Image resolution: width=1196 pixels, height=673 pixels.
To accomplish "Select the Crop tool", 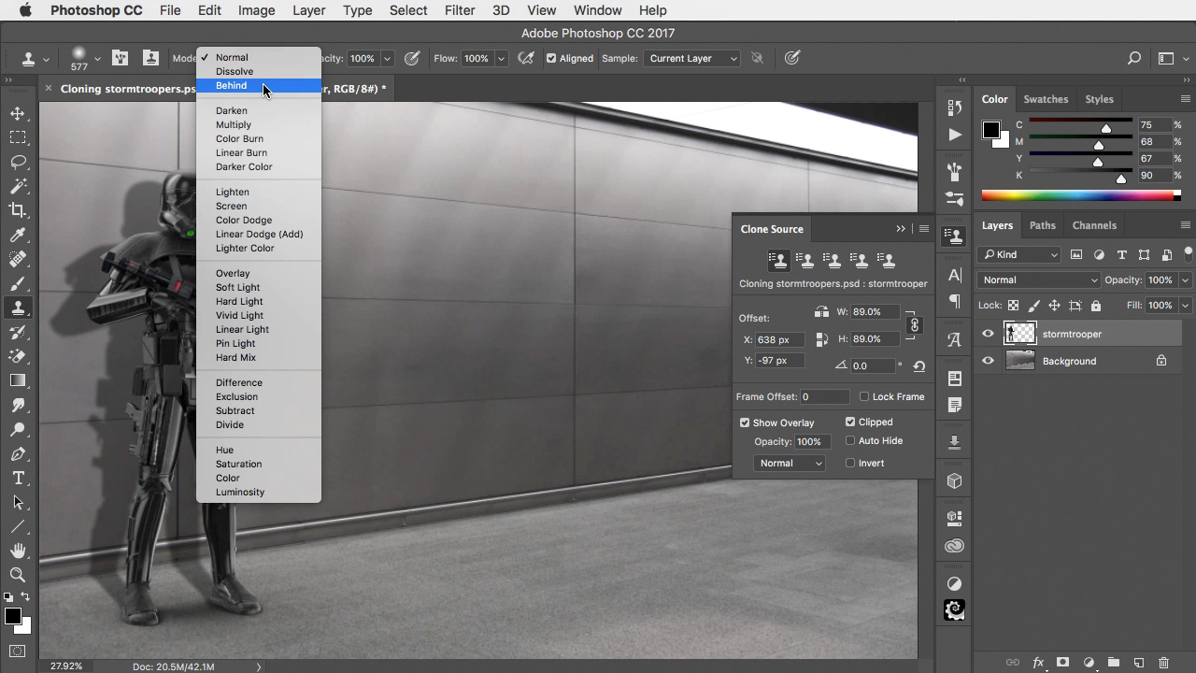I will (18, 210).
